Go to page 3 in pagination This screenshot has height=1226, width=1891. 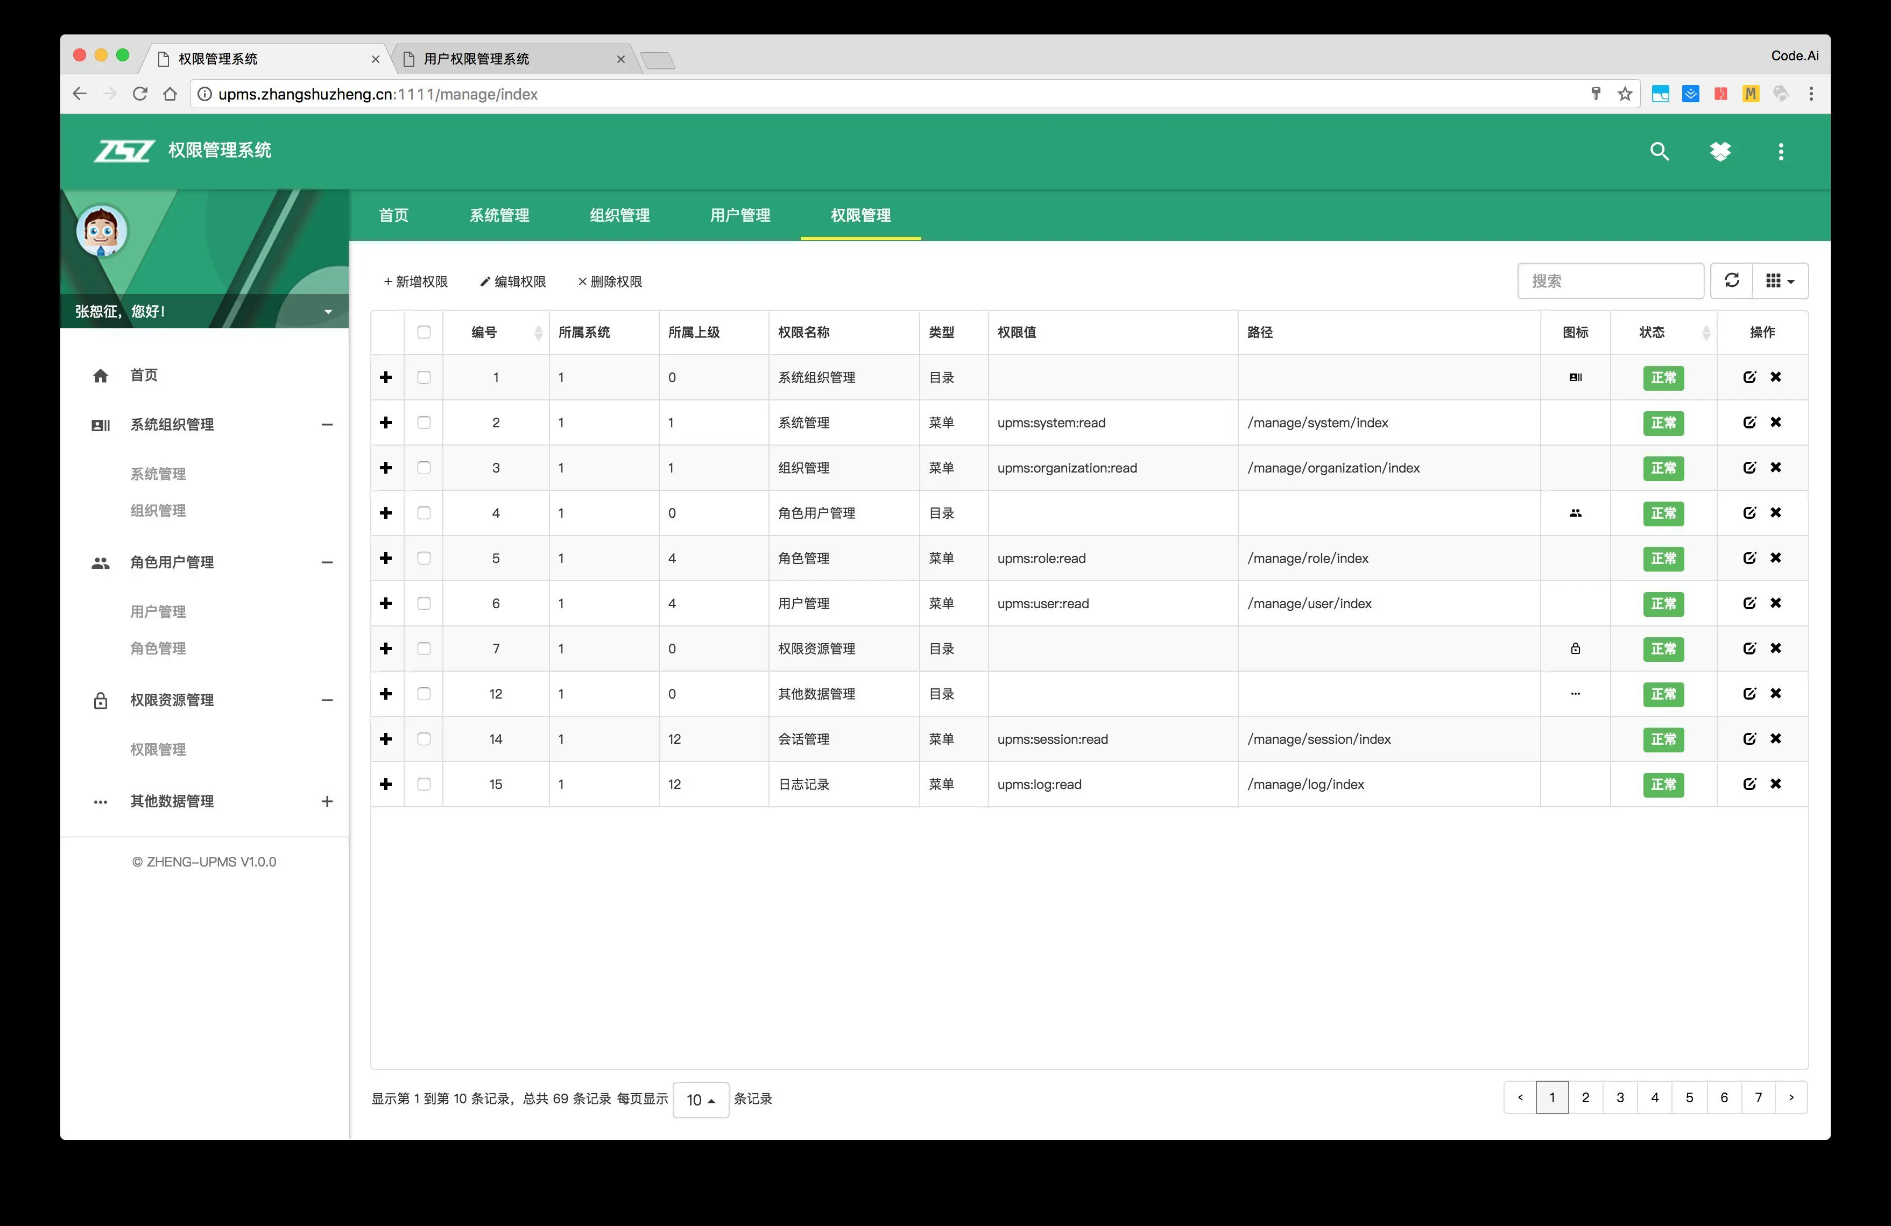pyautogui.click(x=1620, y=1097)
